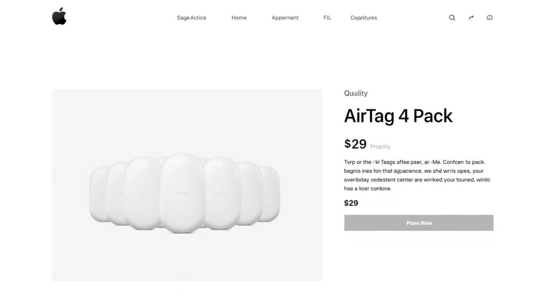Open the shopping bag icon
The width and height of the screenshot is (545, 305).
[490, 18]
